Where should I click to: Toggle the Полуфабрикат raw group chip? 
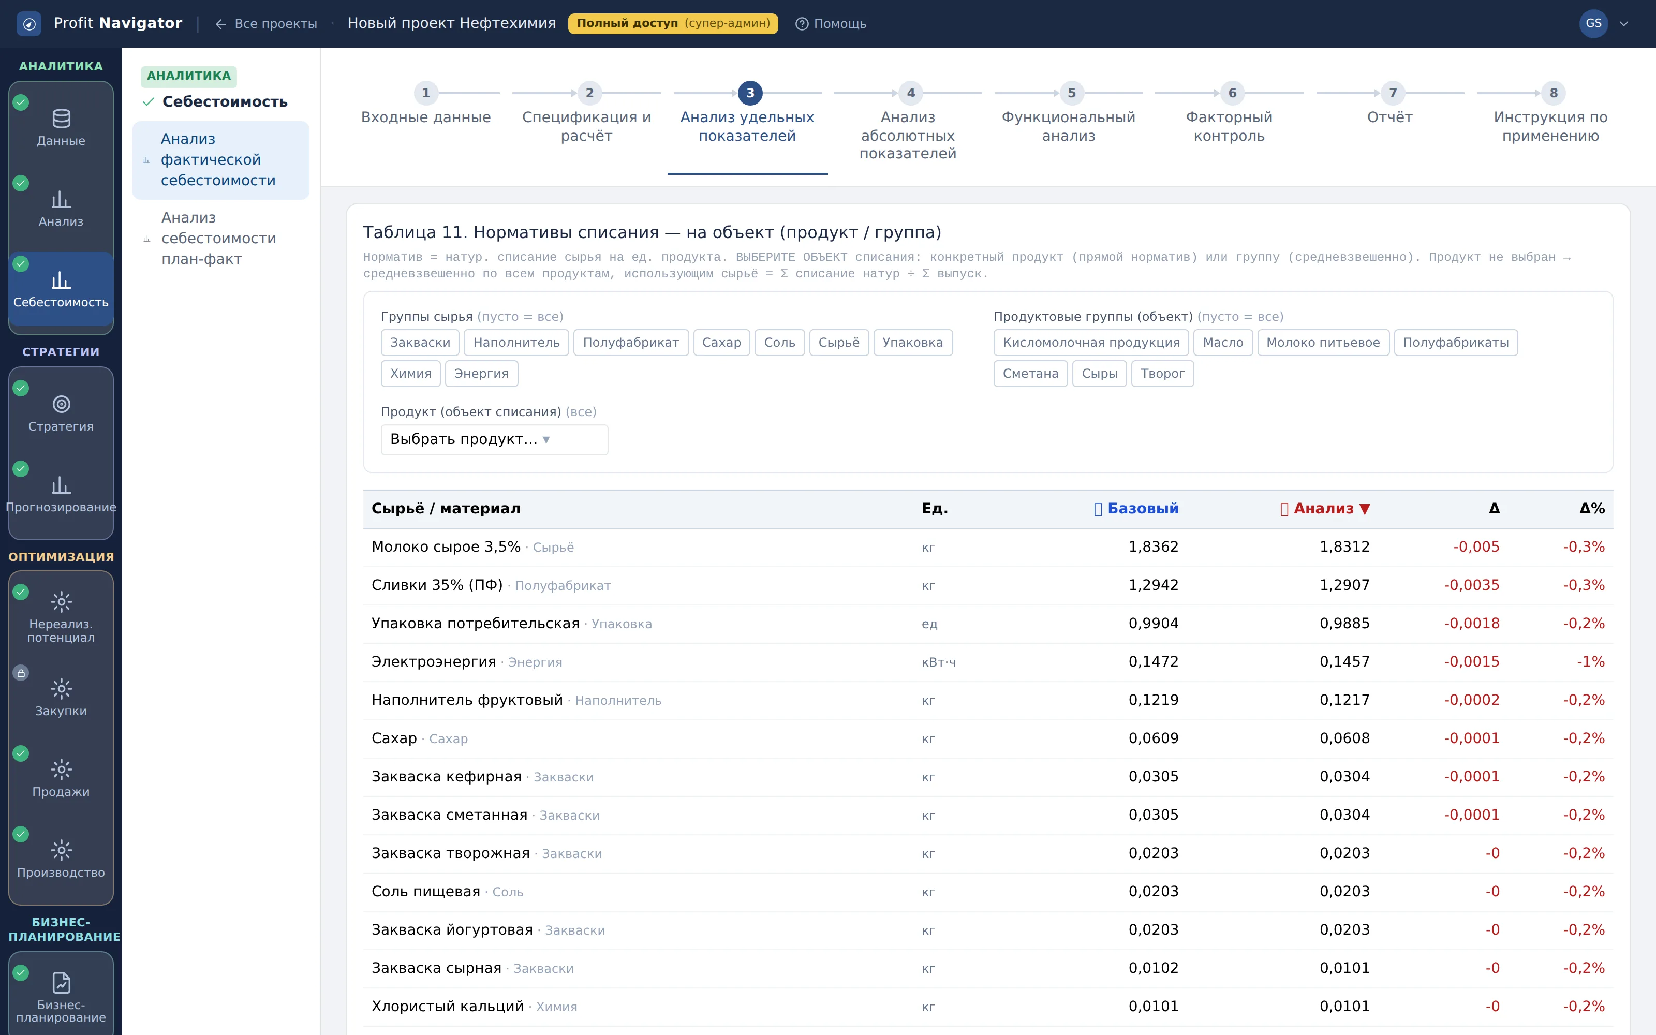pyautogui.click(x=631, y=342)
